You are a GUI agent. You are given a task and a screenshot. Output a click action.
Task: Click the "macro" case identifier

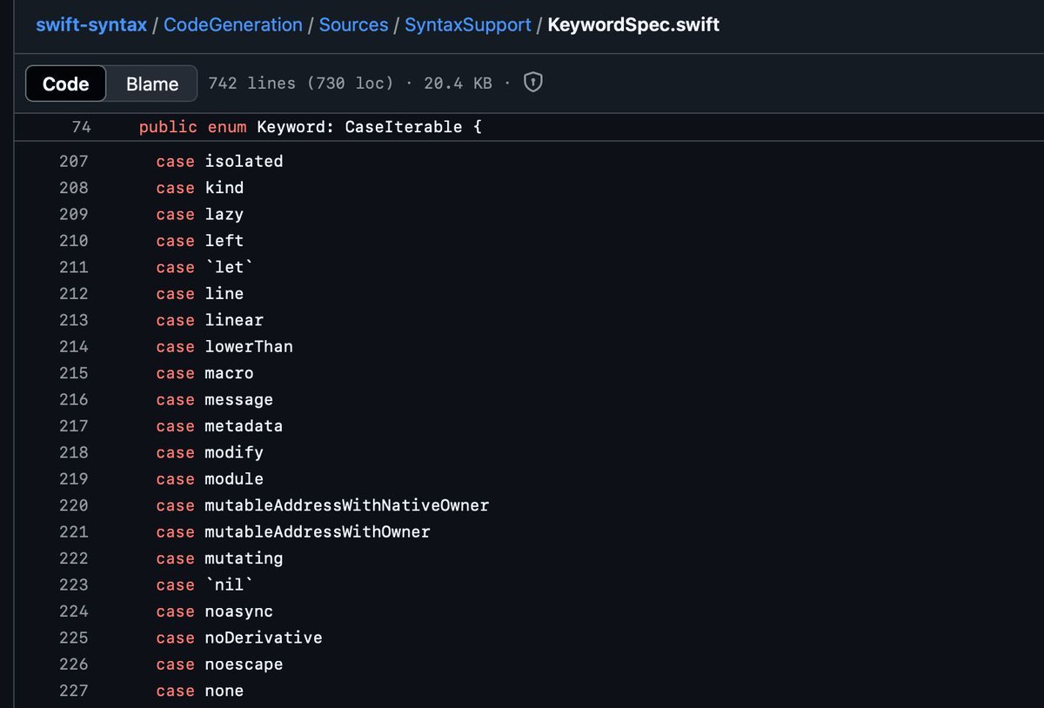tap(229, 373)
